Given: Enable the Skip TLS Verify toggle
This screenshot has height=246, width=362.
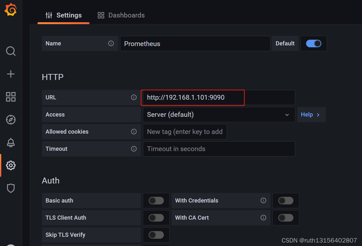Looking at the screenshot, I should (x=156, y=235).
